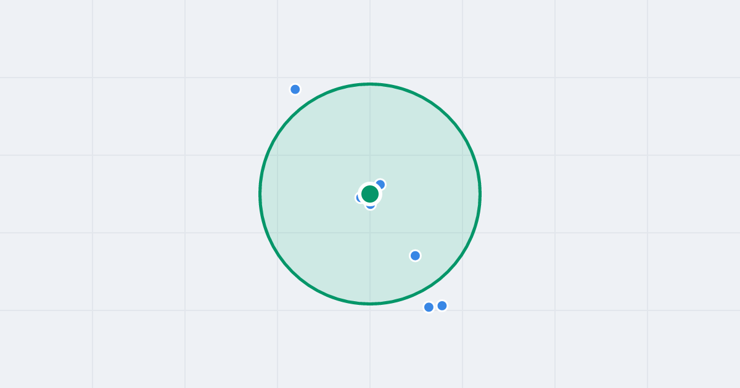Click the left dot of the pair below circle
Viewport: 740px width, 388px height.
[x=429, y=307]
